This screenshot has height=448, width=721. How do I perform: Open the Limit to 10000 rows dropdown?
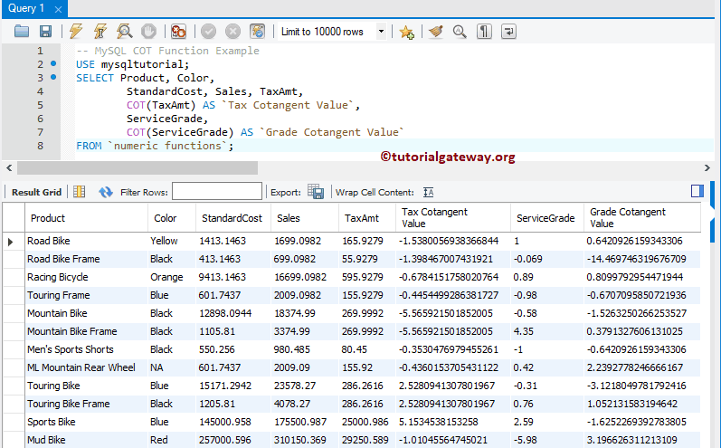tap(381, 32)
